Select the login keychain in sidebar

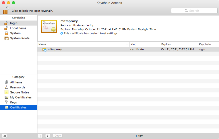(x=14, y=23)
